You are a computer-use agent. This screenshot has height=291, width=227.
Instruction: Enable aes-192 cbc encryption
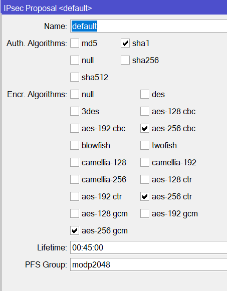(x=75, y=128)
